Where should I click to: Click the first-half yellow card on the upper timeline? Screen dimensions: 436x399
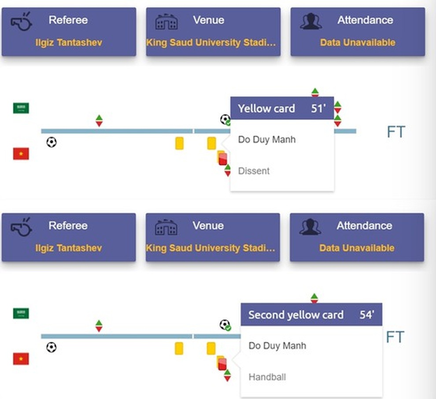[x=179, y=143]
